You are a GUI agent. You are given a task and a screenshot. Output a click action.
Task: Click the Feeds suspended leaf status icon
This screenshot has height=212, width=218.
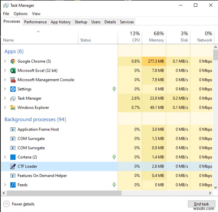pos(114,185)
